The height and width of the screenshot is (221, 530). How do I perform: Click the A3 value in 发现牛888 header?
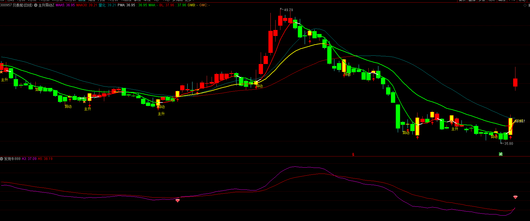click(x=29, y=159)
